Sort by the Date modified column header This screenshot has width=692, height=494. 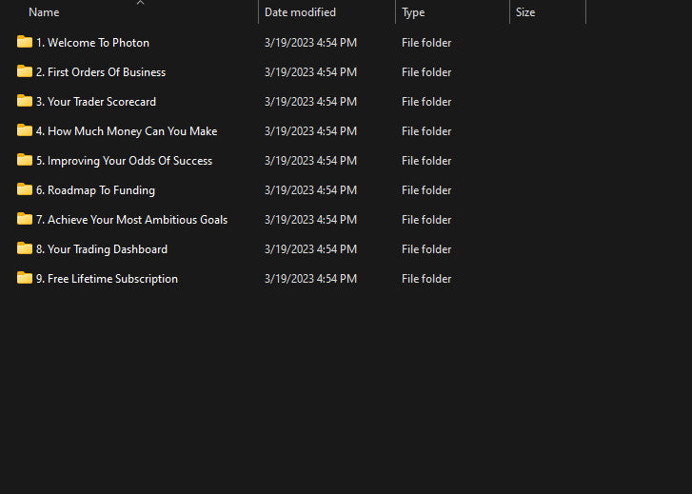pyautogui.click(x=300, y=12)
